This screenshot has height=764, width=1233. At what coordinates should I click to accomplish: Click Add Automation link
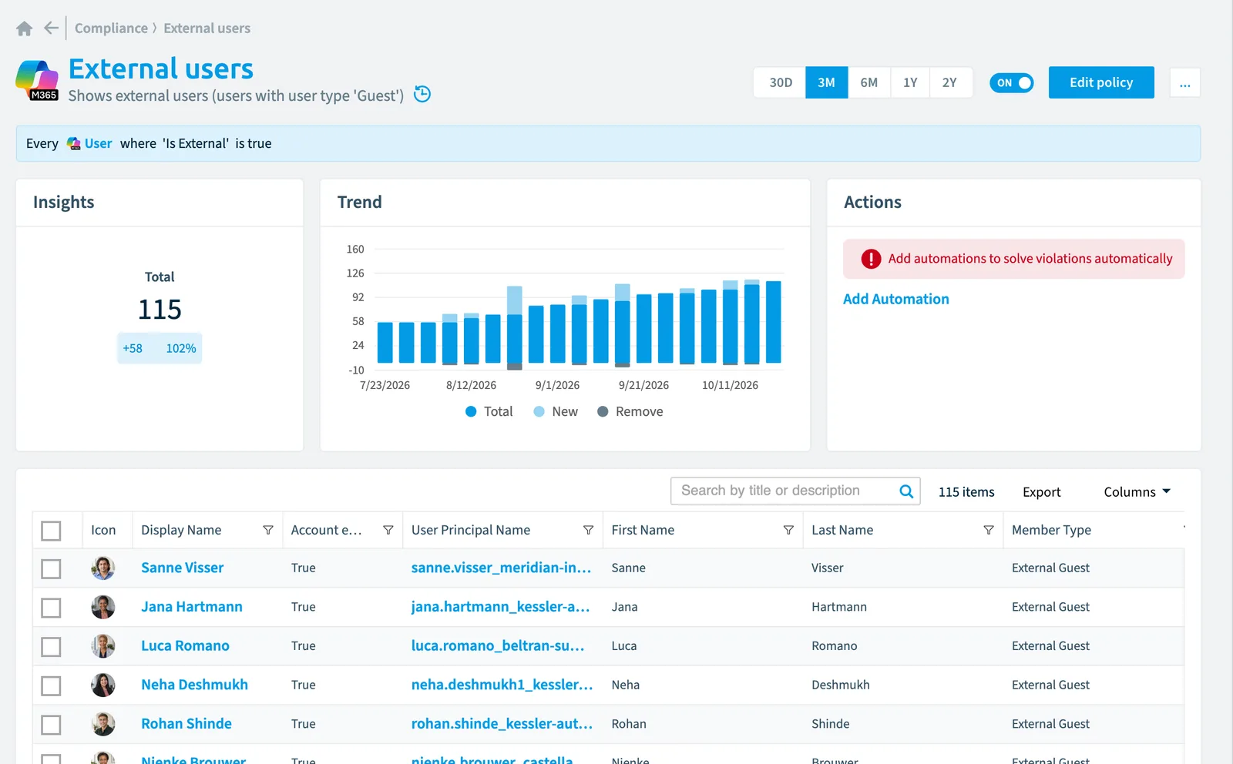[x=895, y=299]
